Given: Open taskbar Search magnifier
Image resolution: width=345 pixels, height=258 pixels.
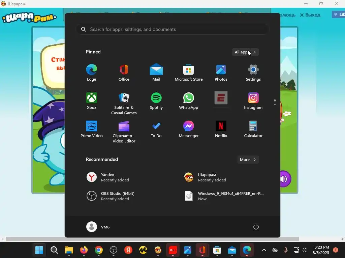Looking at the screenshot, I should pos(54,250).
